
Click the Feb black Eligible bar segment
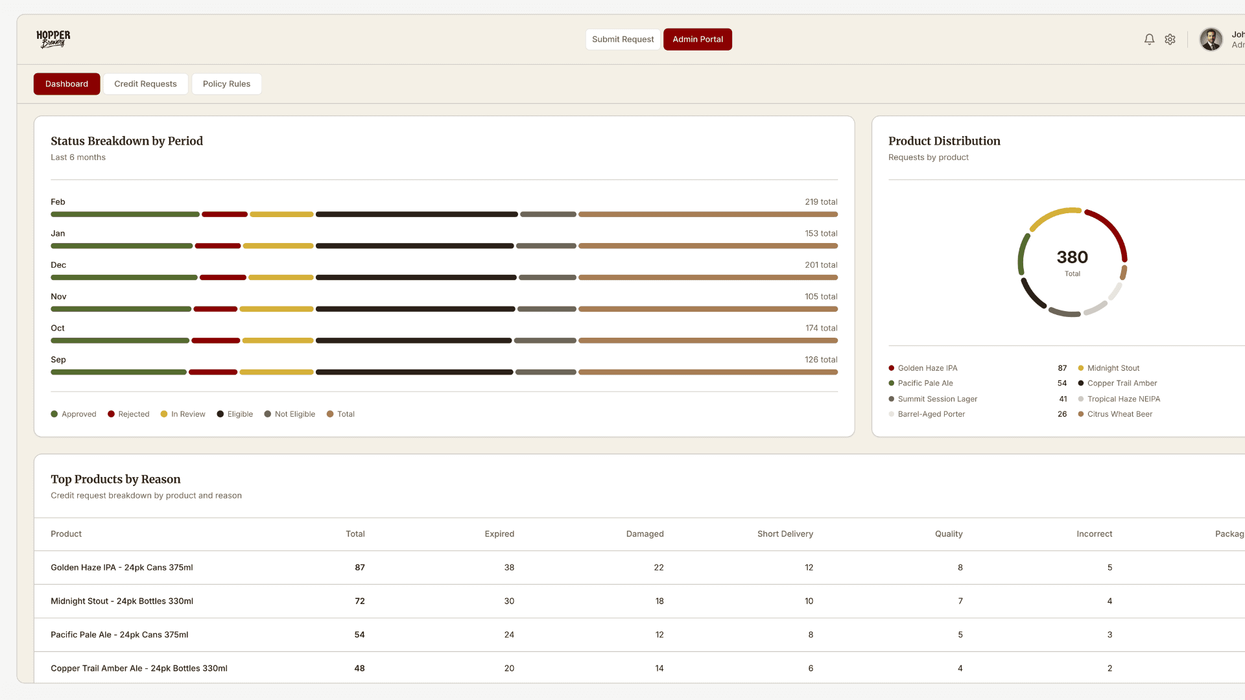pyautogui.click(x=416, y=215)
